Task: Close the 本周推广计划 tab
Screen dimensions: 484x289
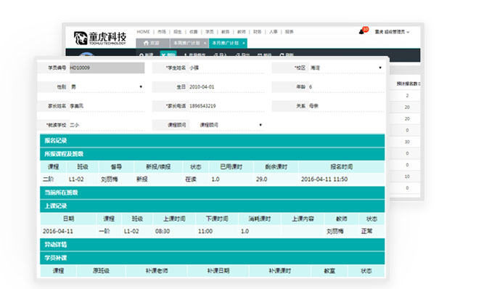Action: tap(205, 44)
